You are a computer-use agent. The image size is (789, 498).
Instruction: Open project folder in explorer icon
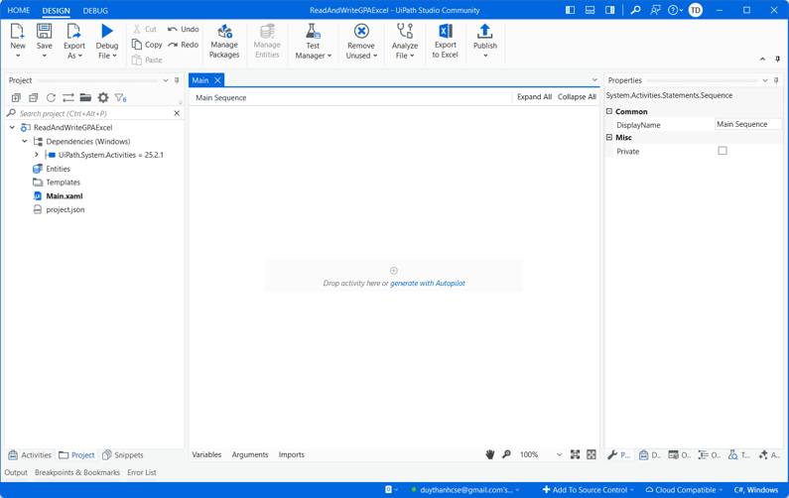tap(85, 97)
